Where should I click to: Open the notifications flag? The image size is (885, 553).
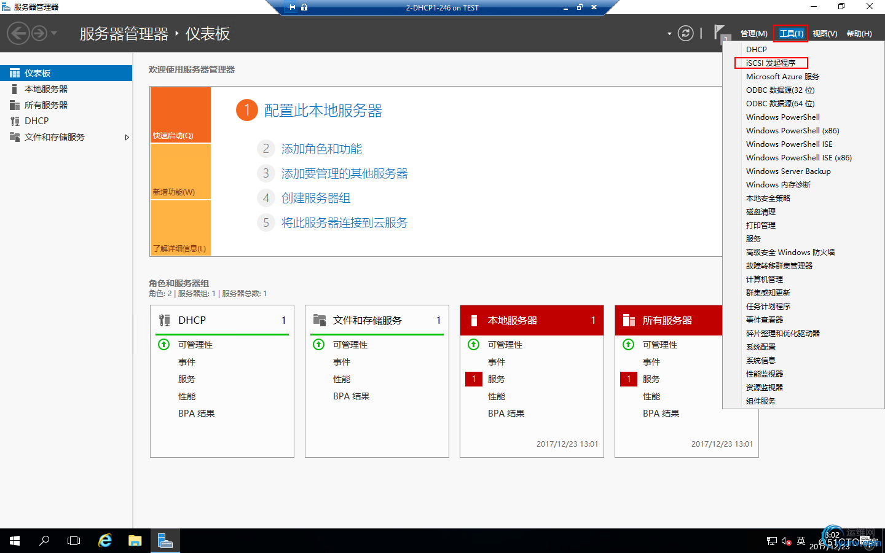[721, 33]
